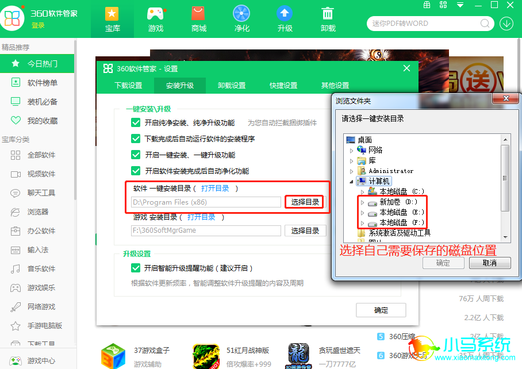Click the D:\Program Files (x86) path field
The height and width of the screenshot is (369, 522).
206,202
